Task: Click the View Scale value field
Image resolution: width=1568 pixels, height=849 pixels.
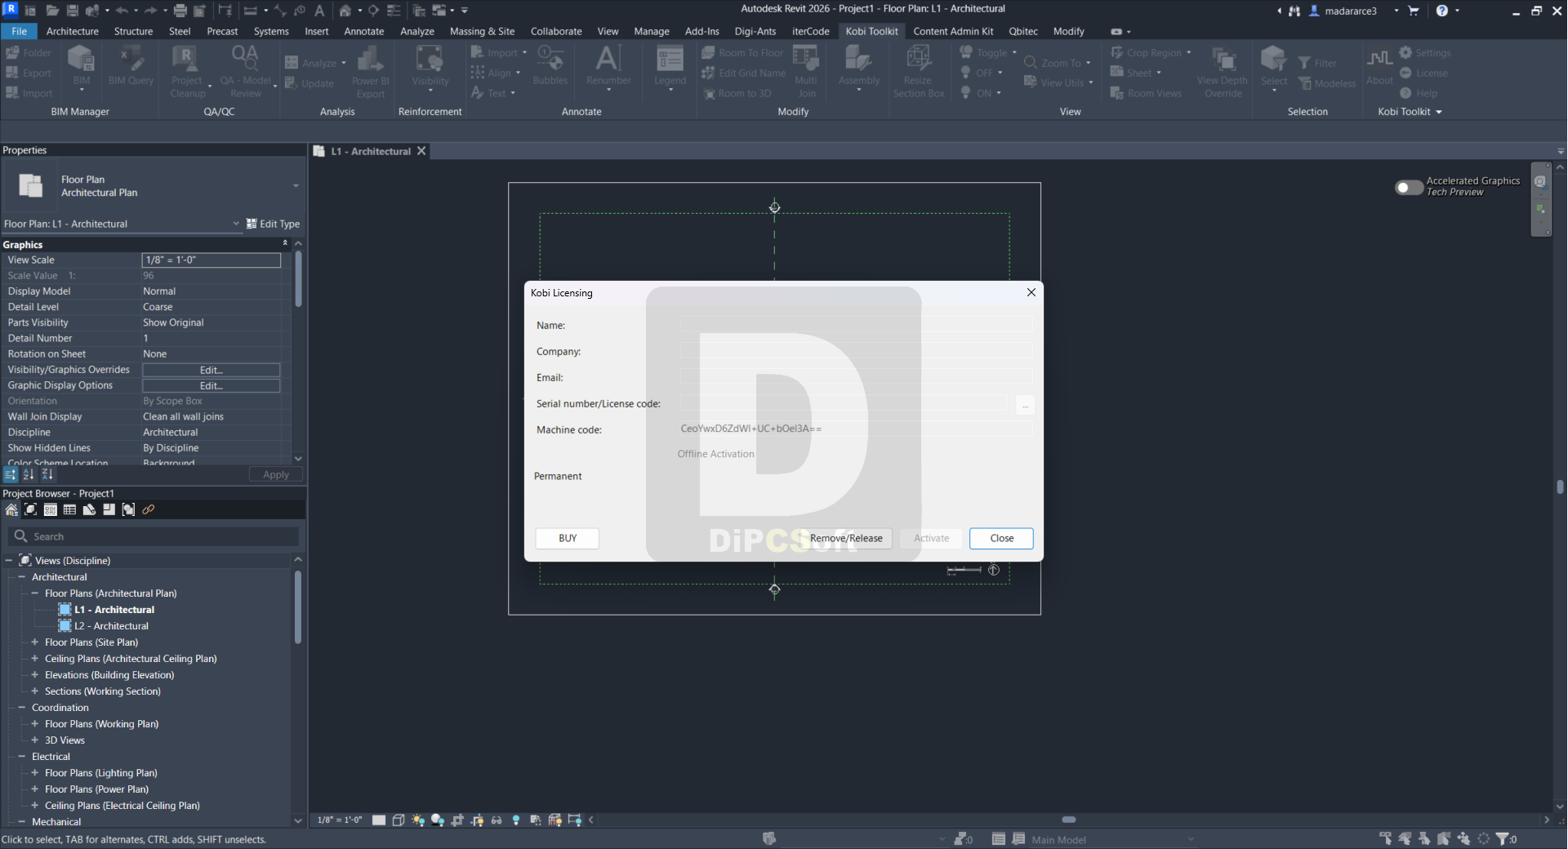Action: click(212, 260)
